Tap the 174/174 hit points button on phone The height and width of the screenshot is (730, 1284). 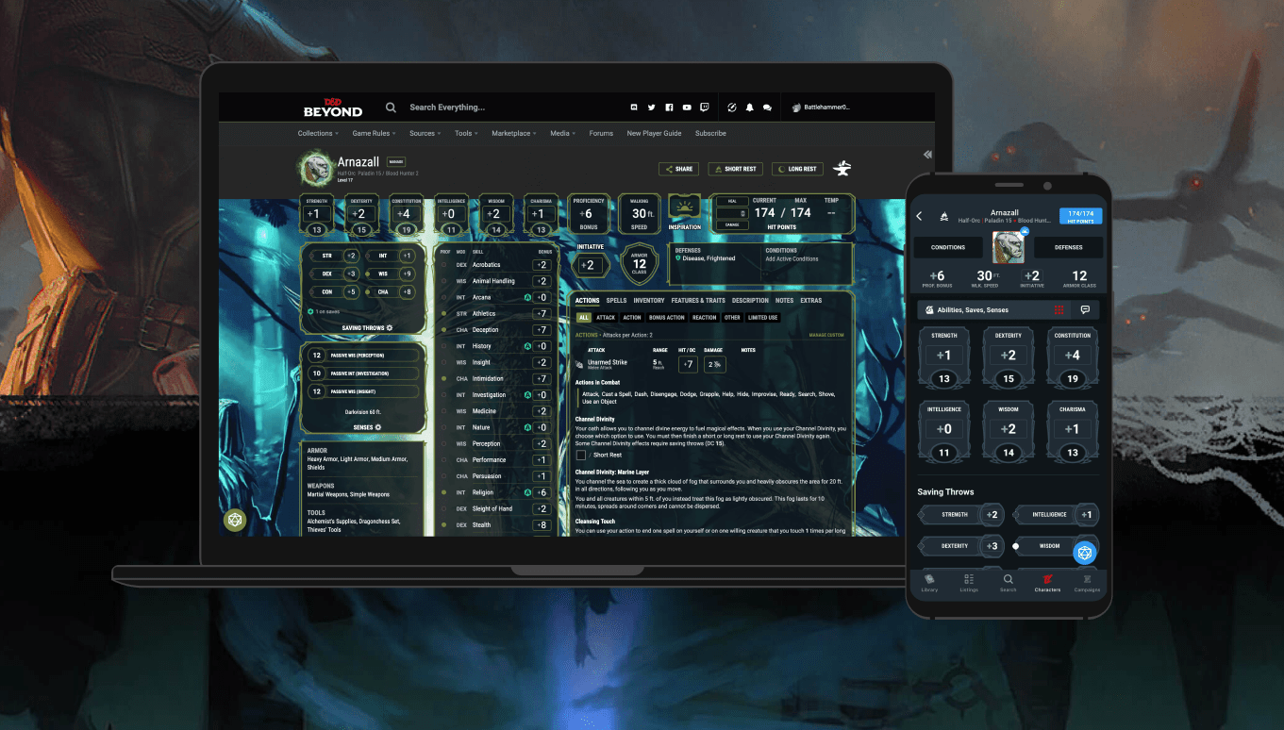click(1080, 216)
